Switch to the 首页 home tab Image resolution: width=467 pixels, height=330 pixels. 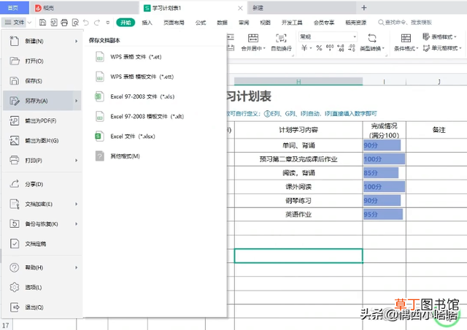(13, 8)
